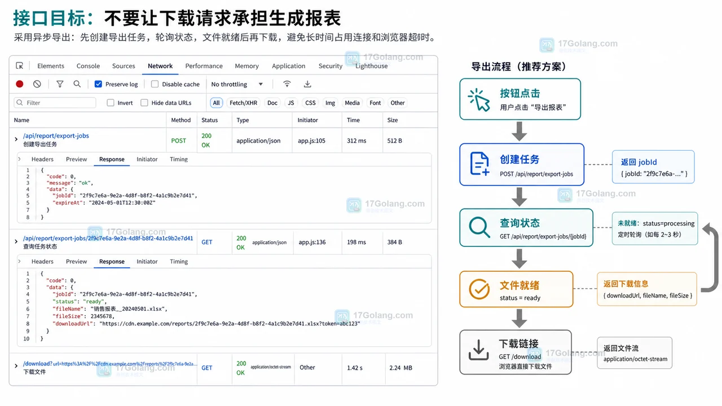This screenshot has width=722, height=406.
Task: Check Hide data URLs checkbox
Action: pyautogui.click(x=144, y=103)
